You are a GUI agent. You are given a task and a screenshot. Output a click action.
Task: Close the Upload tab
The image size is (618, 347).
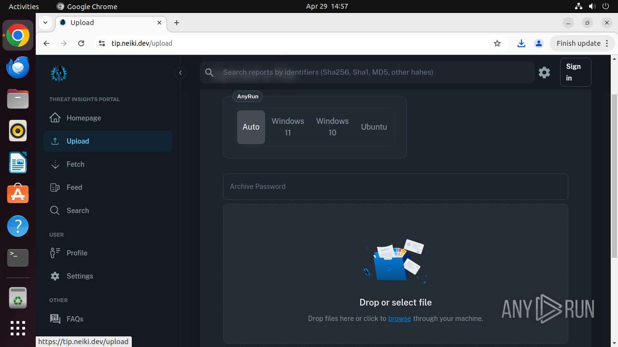tap(159, 23)
